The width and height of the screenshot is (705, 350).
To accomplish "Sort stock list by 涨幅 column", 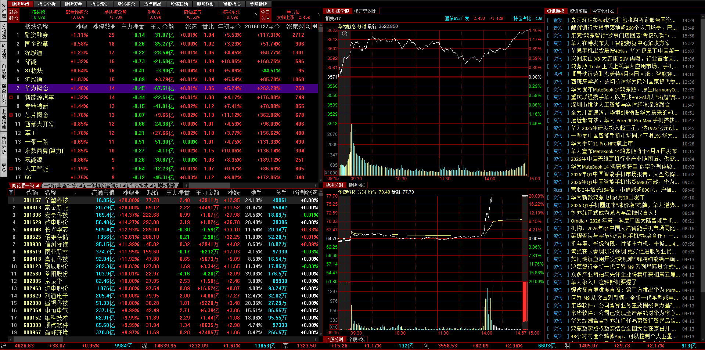I will (131, 192).
